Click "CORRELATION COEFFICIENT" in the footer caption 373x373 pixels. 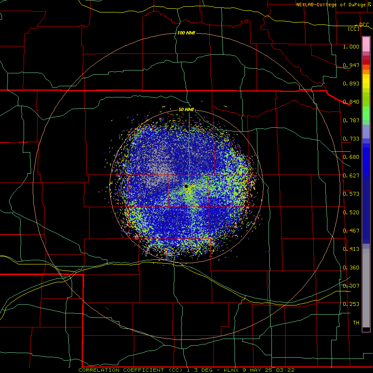point(121,370)
